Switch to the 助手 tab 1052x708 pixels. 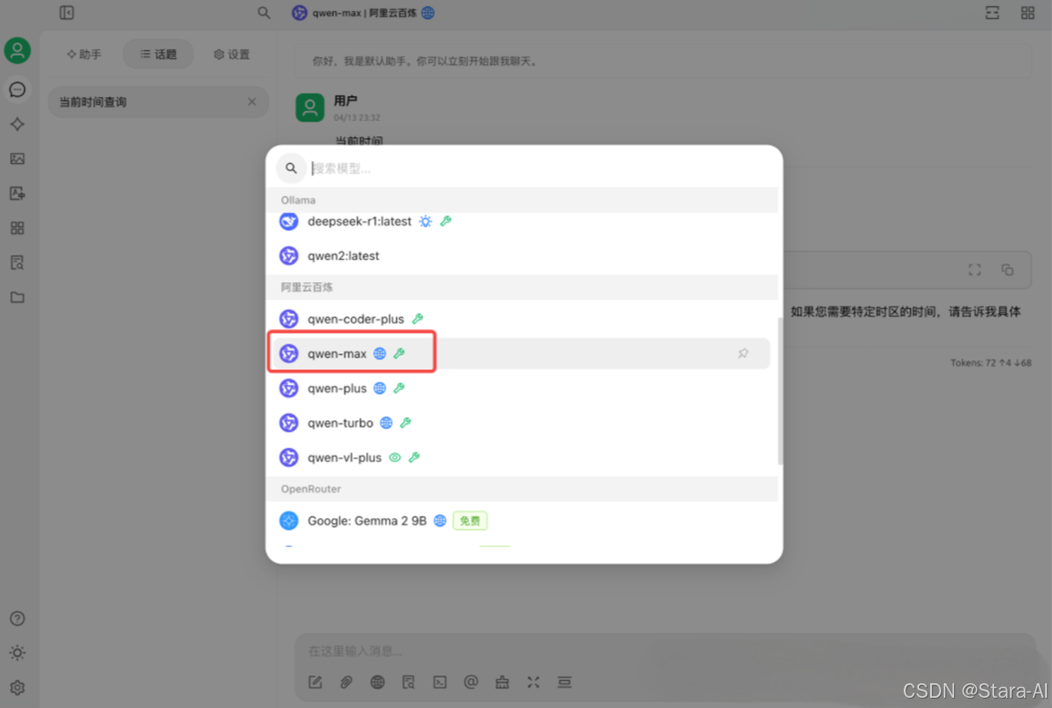[x=83, y=55]
